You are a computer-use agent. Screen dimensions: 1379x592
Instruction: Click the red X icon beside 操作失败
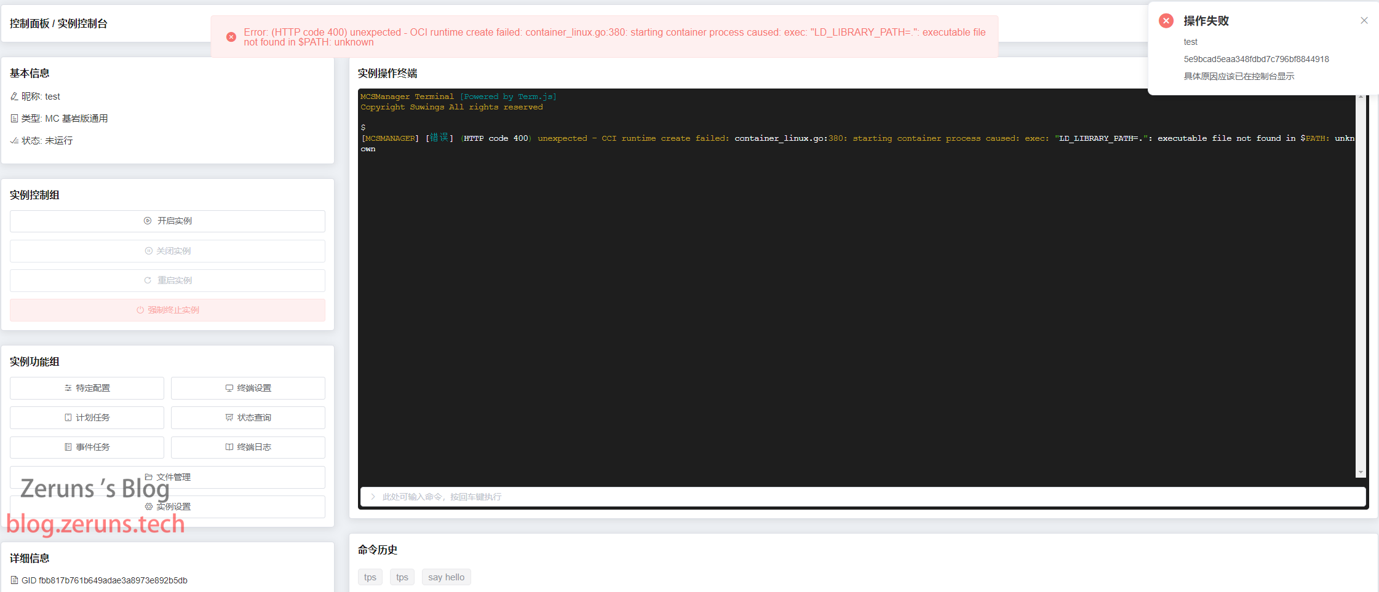coord(1166,21)
